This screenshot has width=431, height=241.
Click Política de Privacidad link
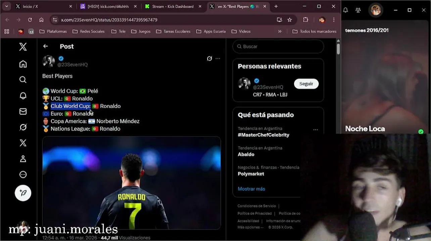pyautogui.click(x=255, y=214)
